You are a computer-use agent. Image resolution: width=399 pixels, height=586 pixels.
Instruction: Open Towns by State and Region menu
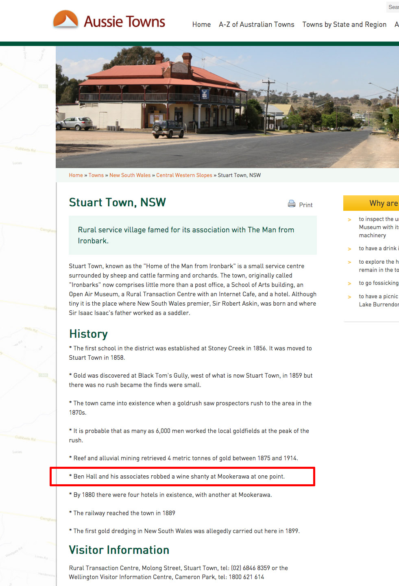(344, 24)
